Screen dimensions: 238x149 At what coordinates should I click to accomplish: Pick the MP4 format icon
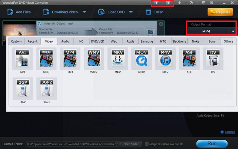click(x=70, y=59)
